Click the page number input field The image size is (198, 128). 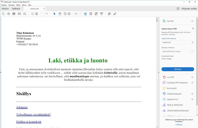(x=42, y=14)
